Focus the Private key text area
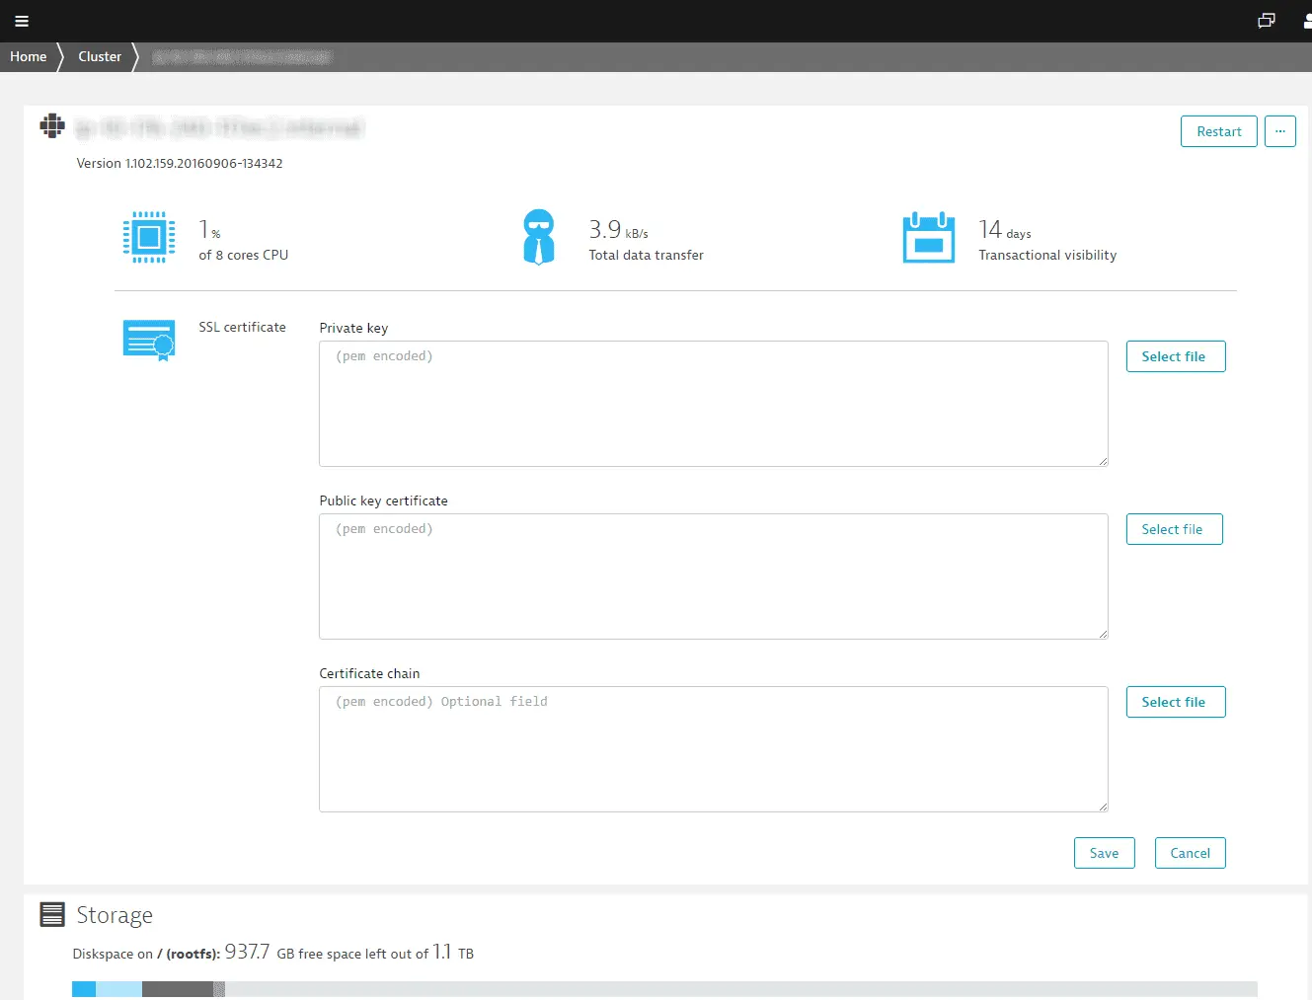The width and height of the screenshot is (1312, 1000). pyautogui.click(x=713, y=404)
